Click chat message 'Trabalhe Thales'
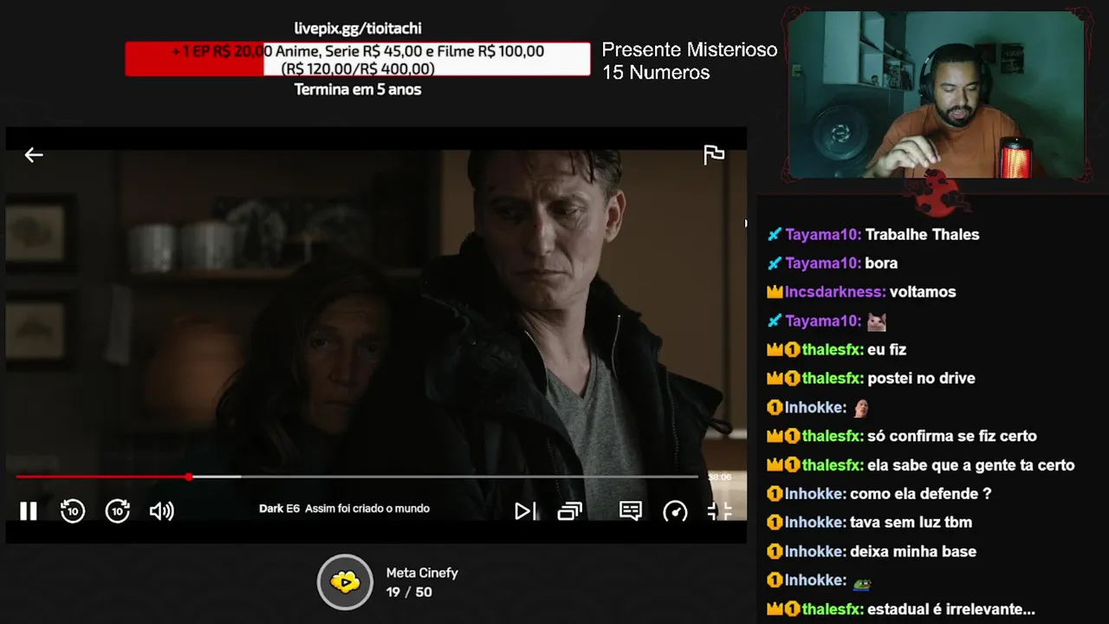 922,235
